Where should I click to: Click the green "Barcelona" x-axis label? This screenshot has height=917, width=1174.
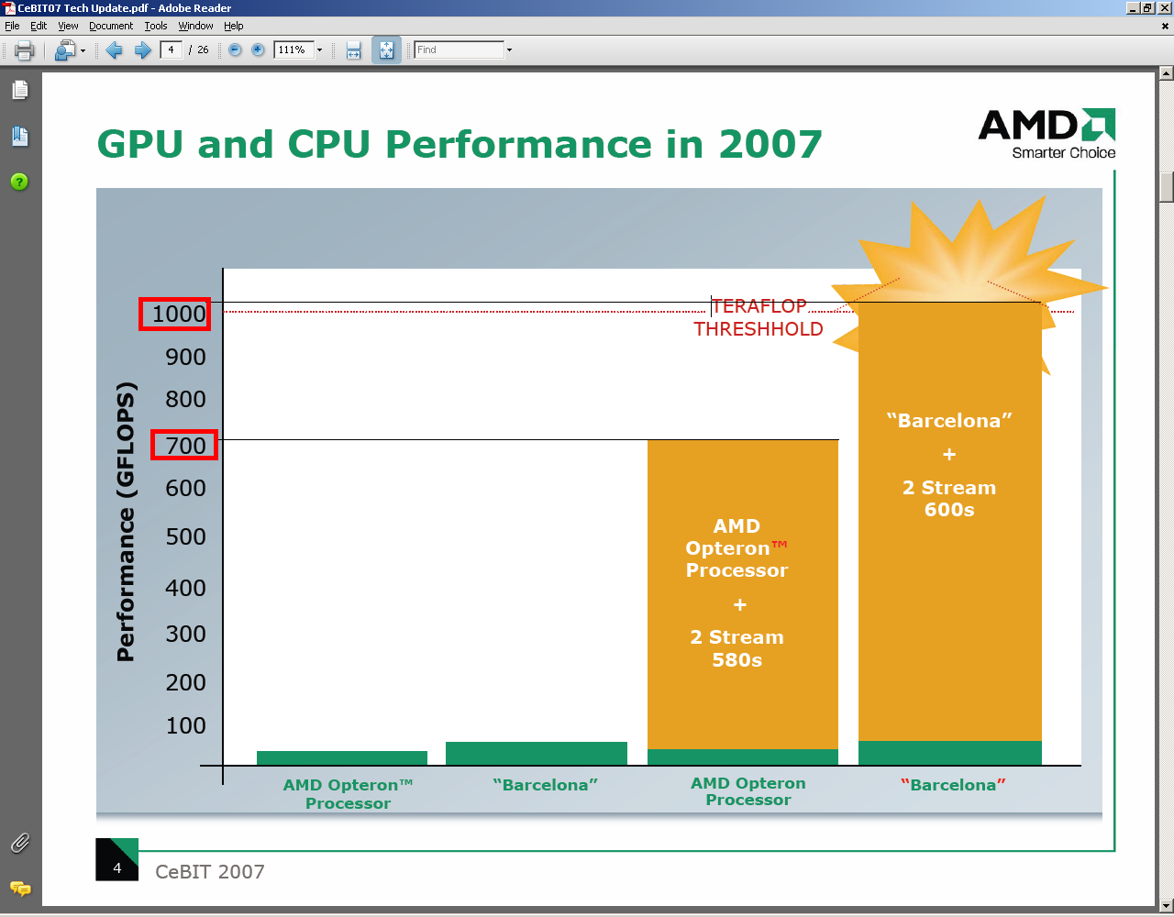(x=546, y=785)
